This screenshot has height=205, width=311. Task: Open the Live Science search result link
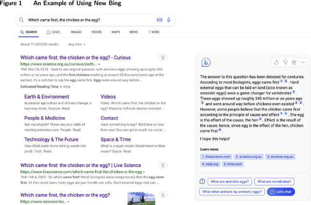[80, 165]
